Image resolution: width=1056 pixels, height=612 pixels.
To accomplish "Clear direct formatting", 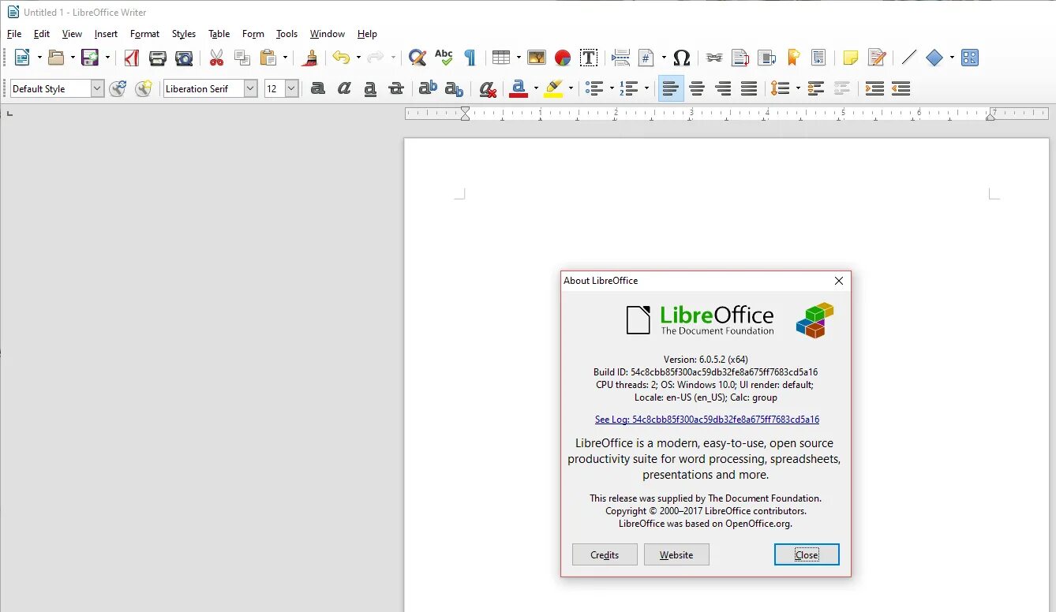I will (489, 89).
